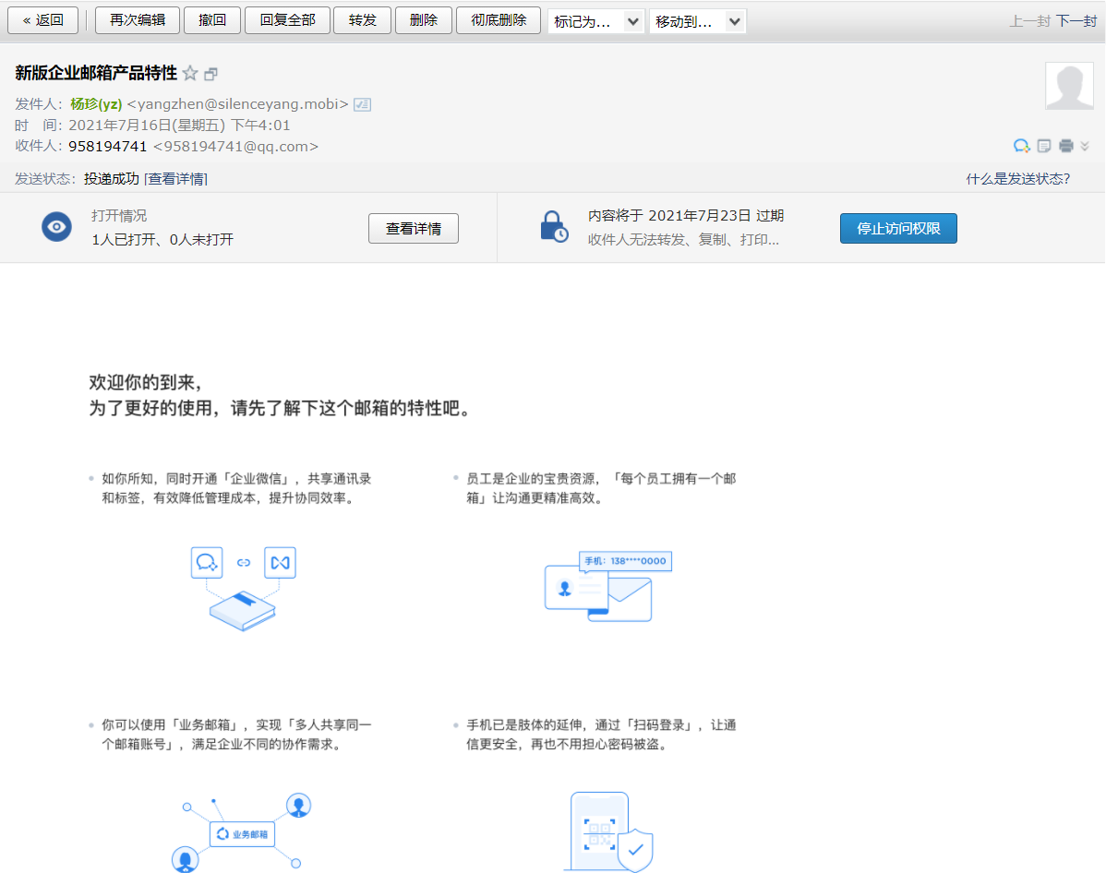Star the email 新版企业邮箱产品特性
This screenshot has height=873, width=1106.
pos(190,74)
